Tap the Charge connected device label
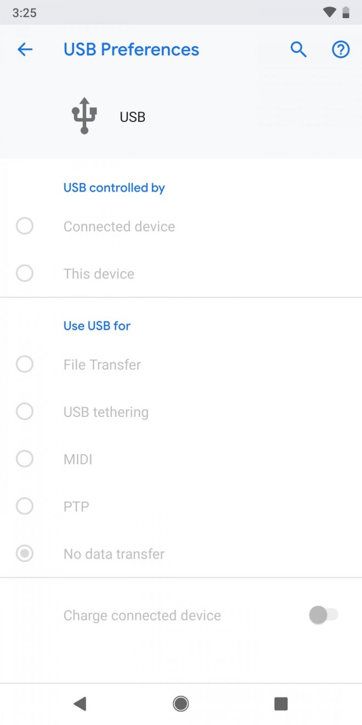Image resolution: width=362 pixels, height=725 pixels. [x=142, y=615]
